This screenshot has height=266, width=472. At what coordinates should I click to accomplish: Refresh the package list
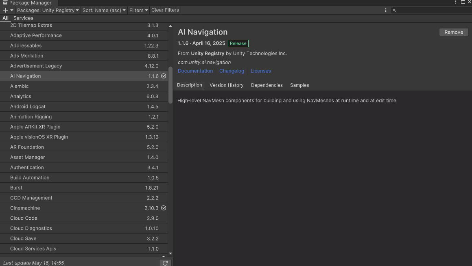(165, 263)
